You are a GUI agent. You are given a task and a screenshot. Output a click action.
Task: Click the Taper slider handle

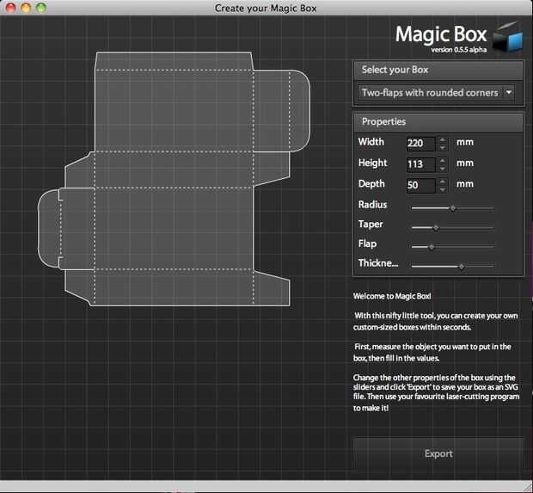click(436, 228)
